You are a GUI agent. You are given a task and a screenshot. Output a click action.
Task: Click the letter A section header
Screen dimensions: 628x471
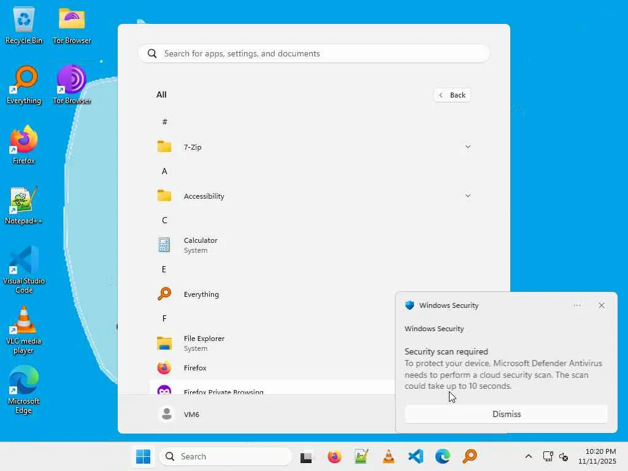tap(164, 171)
